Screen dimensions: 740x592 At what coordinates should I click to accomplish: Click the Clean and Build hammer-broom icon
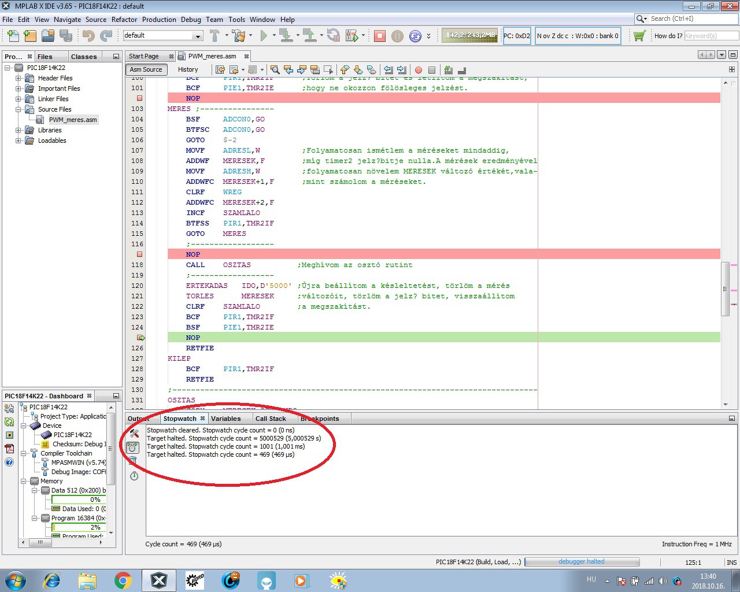(239, 36)
